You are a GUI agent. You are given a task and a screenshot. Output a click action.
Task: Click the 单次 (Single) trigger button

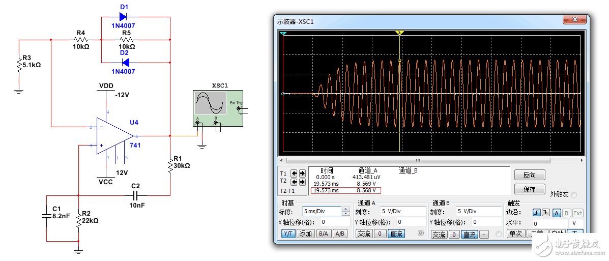coord(515,234)
